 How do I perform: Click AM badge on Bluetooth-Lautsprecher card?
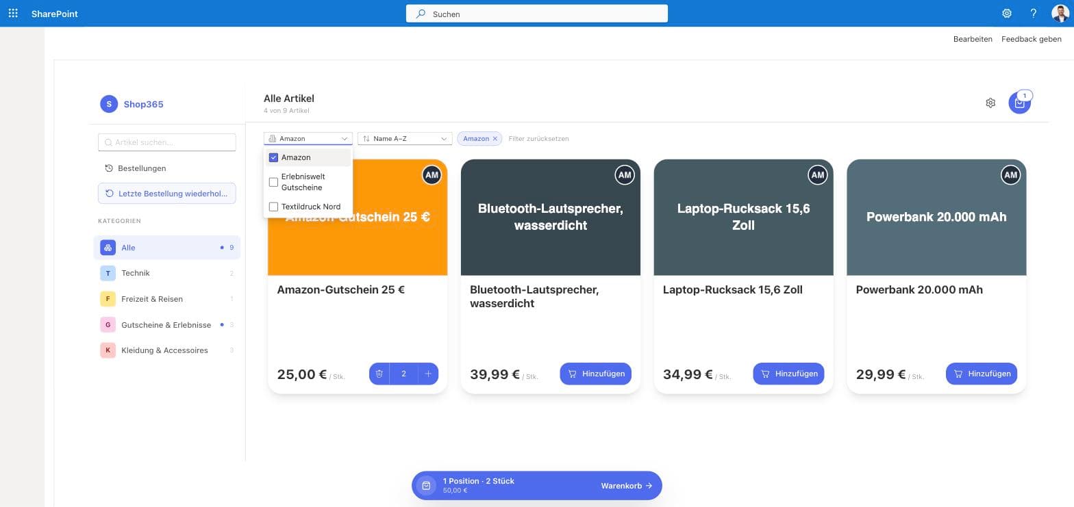click(625, 175)
